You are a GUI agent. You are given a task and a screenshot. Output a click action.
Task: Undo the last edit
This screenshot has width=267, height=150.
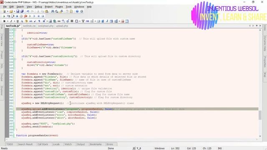28,11
